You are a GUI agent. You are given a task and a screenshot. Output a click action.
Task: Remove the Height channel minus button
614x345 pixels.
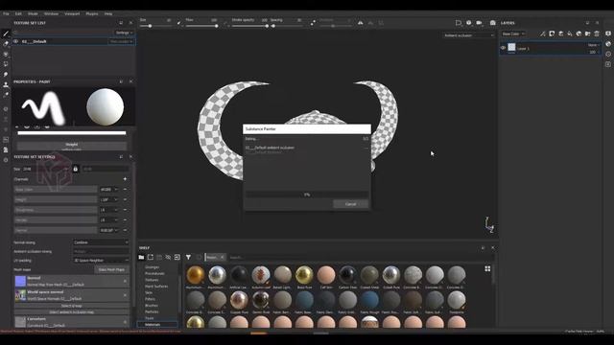125,199
